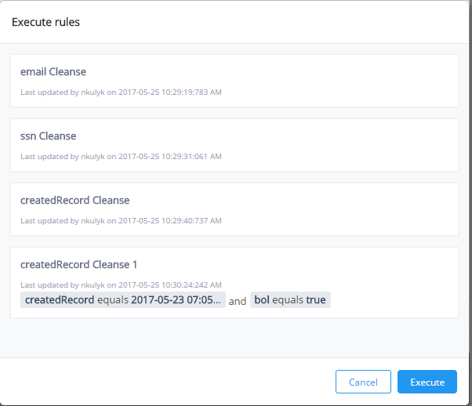472x406 pixels.
Task: Click the Cancel button
Action: (x=363, y=382)
